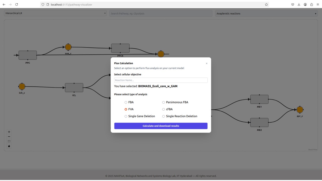322x181 pixels.
Task: Select the ICL reaction node
Action: click(x=74, y=87)
